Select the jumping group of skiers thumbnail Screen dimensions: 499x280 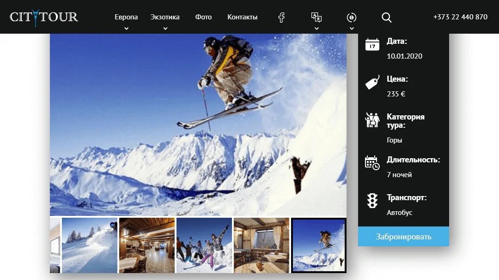pyautogui.click(x=204, y=245)
